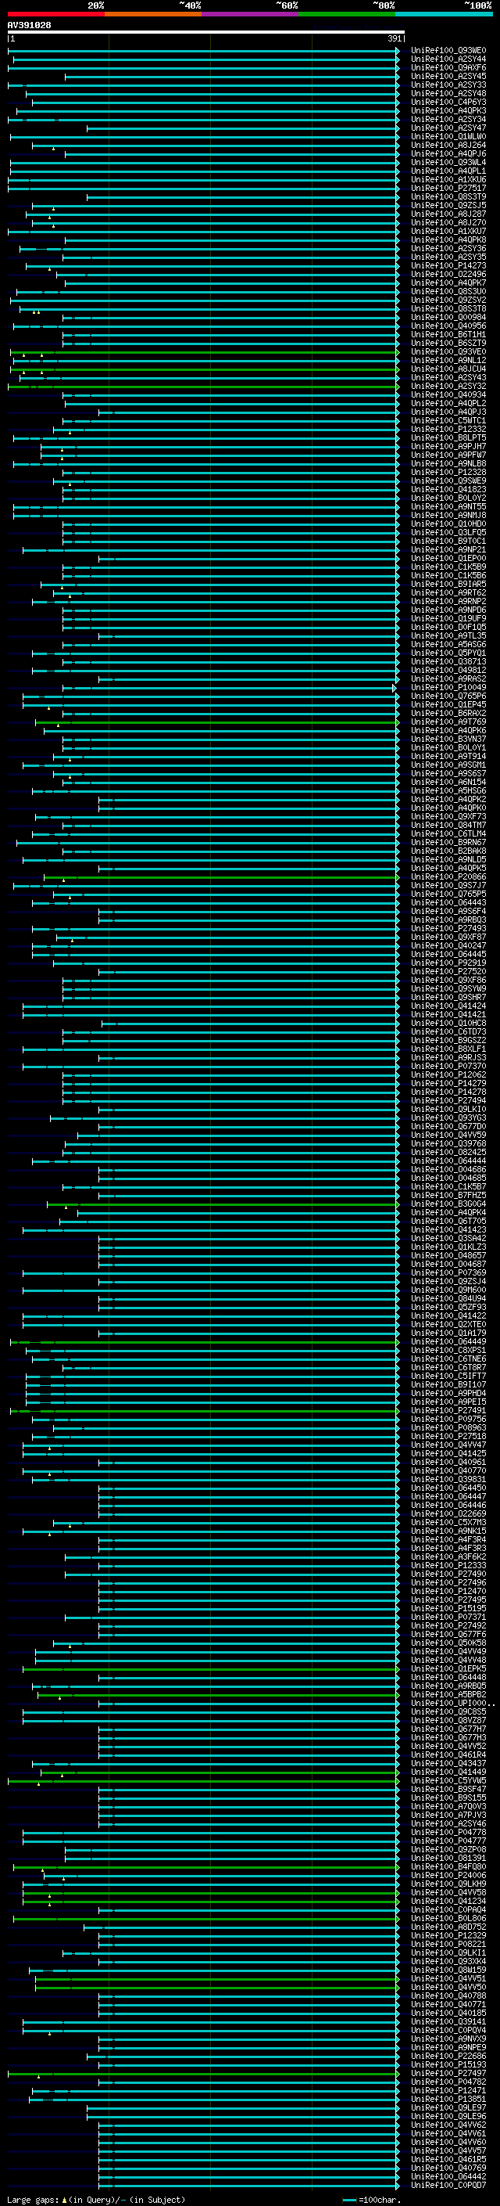Select hit label UniRef100_B4FQ80
Image resolution: width=500 pixels, height=2206 pixels.
pyautogui.click(x=448, y=1867)
